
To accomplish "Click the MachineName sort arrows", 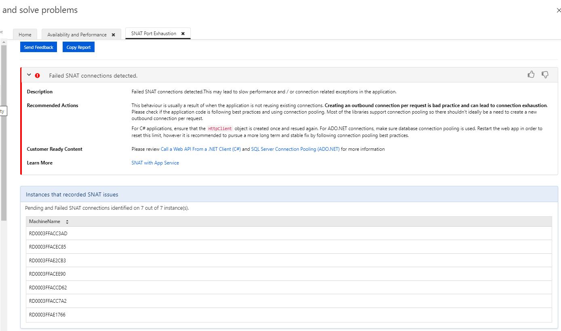I will pyautogui.click(x=67, y=221).
